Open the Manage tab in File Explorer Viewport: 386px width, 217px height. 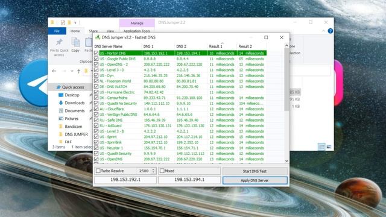pos(137,23)
